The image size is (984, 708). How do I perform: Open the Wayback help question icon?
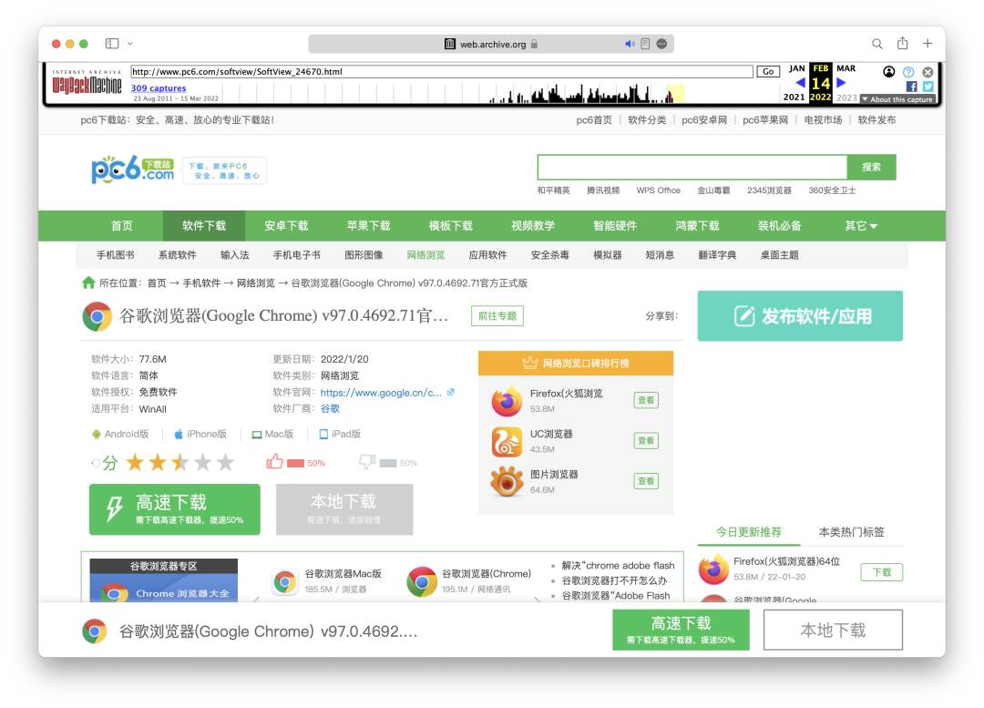point(908,72)
